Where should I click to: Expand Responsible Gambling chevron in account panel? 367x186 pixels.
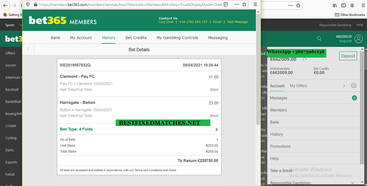353,183
